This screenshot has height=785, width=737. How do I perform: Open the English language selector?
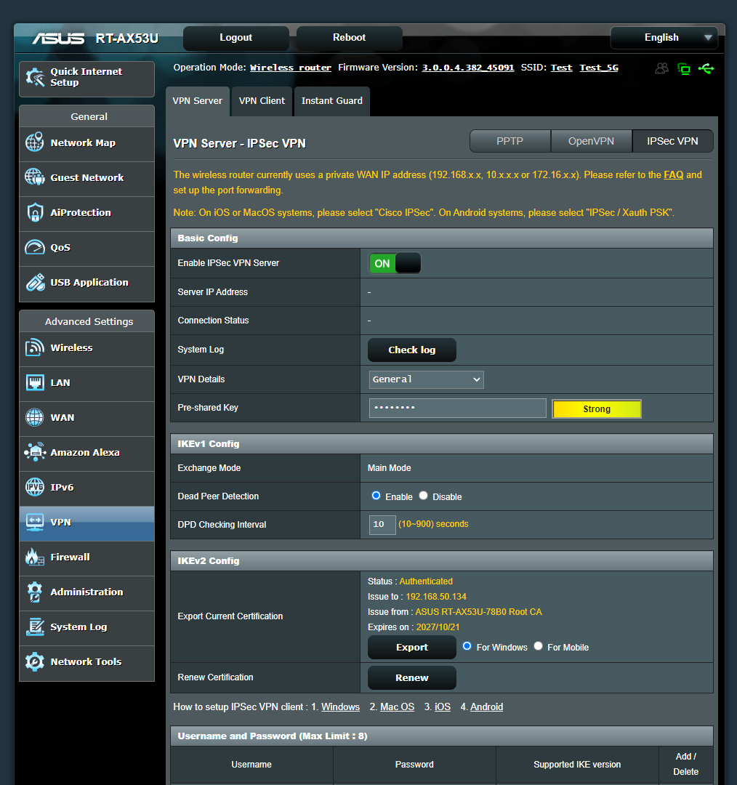663,37
